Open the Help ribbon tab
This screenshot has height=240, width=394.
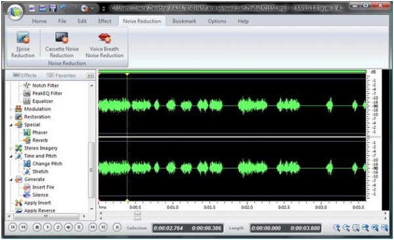pos(243,21)
